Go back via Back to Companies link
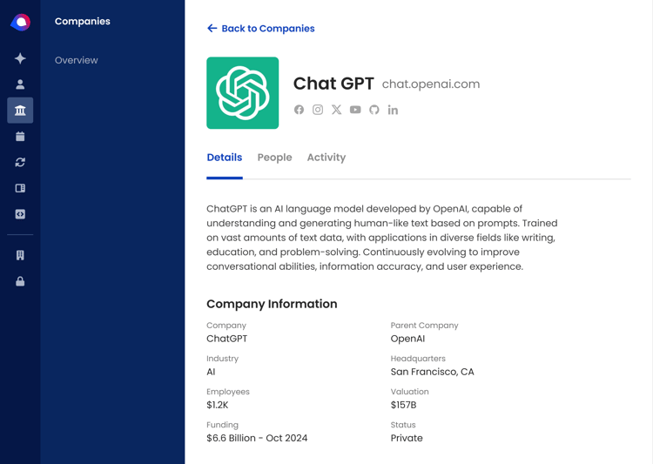653x464 pixels. tap(260, 29)
